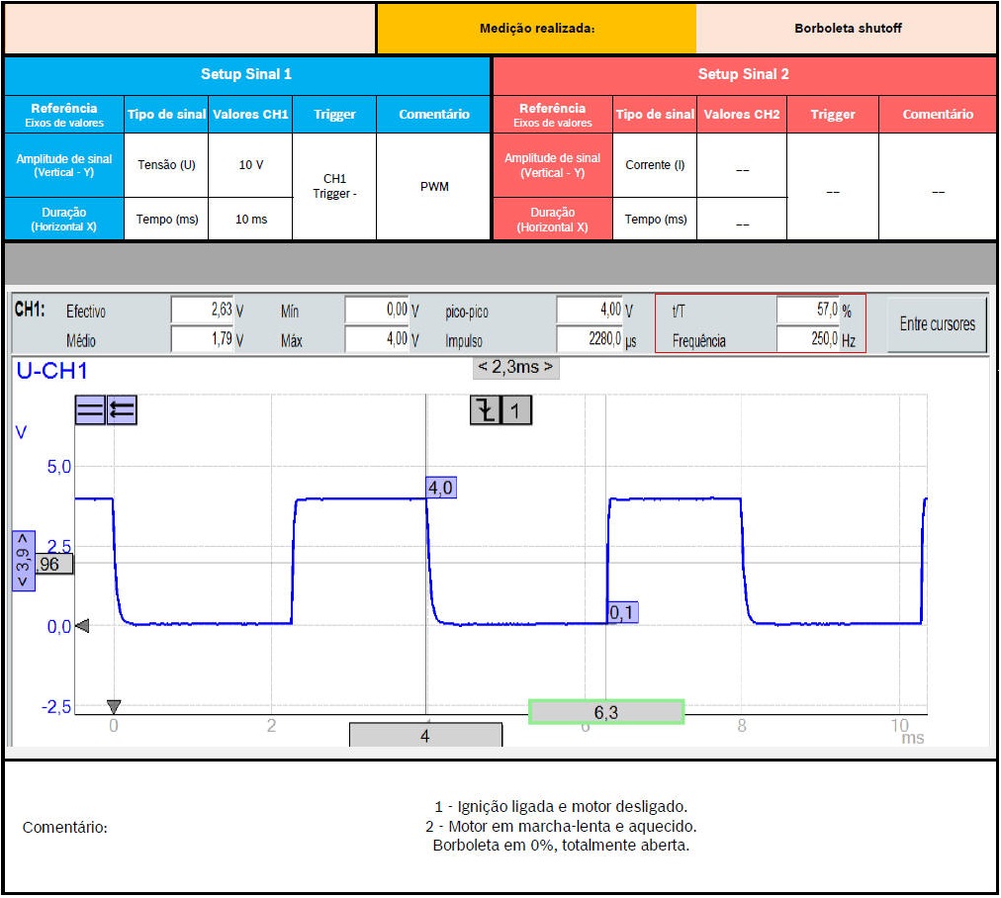Click the channel 1 indicator box
This screenshot has width=1001, height=898.
(x=515, y=409)
